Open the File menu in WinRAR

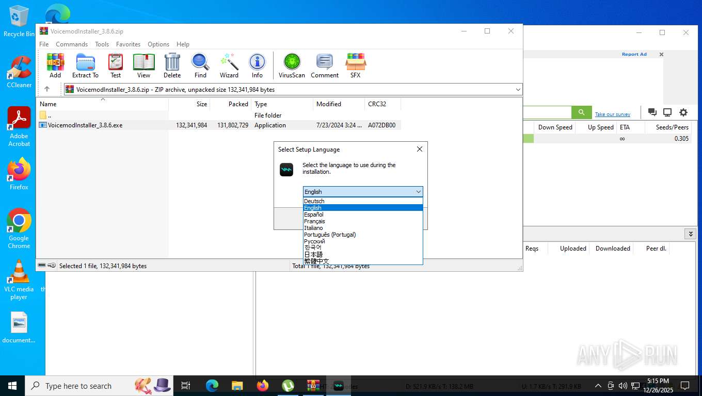coord(44,44)
